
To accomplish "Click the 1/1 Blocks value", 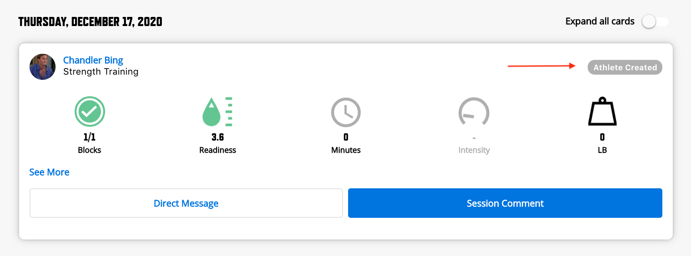I will [x=90, y=137].
